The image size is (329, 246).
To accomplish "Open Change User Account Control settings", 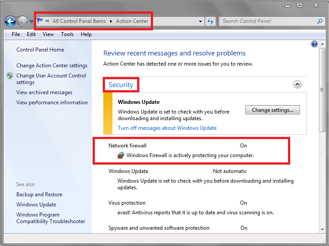I will [51, 79].
